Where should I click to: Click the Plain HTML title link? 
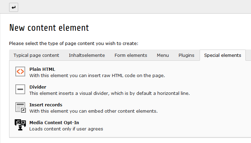click(42, 69)
